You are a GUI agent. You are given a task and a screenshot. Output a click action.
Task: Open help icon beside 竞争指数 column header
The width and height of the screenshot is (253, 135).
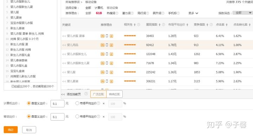point(211,25)
